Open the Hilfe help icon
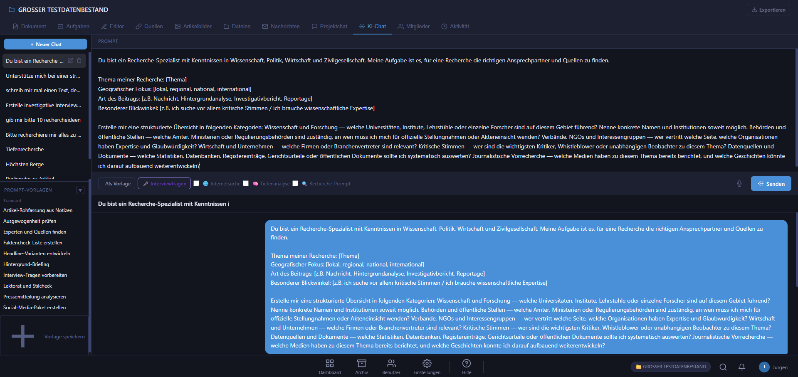This screenshot has height=377, width=798. 466,366
